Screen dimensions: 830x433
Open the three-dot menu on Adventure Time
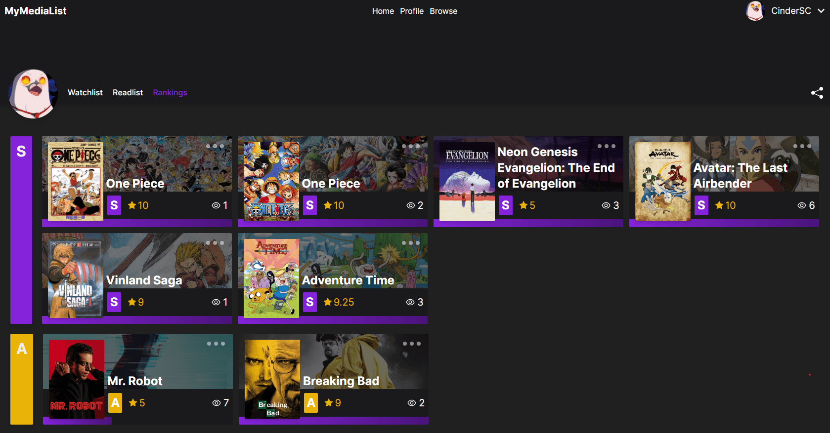411,243
